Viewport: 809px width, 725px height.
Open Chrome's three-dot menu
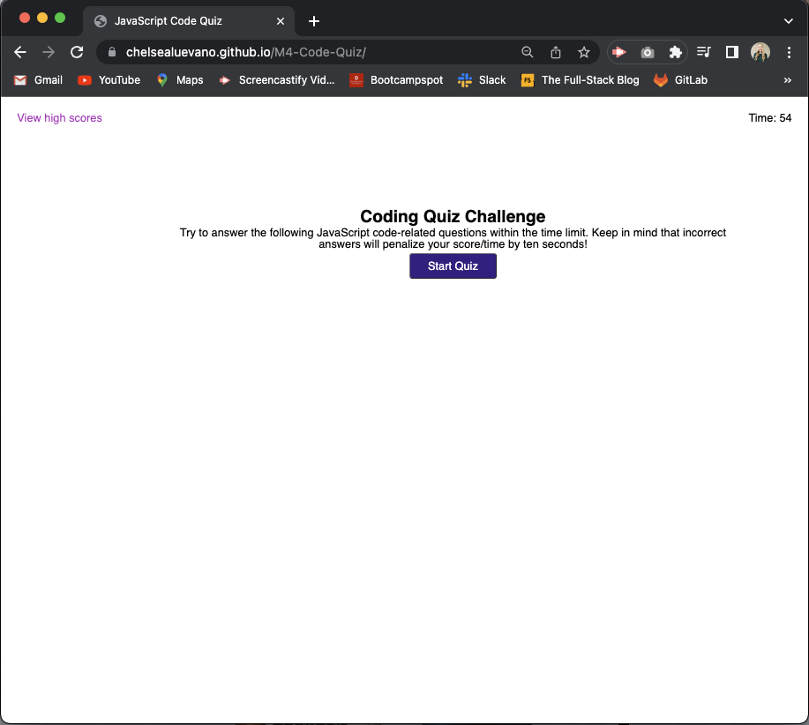790,52
